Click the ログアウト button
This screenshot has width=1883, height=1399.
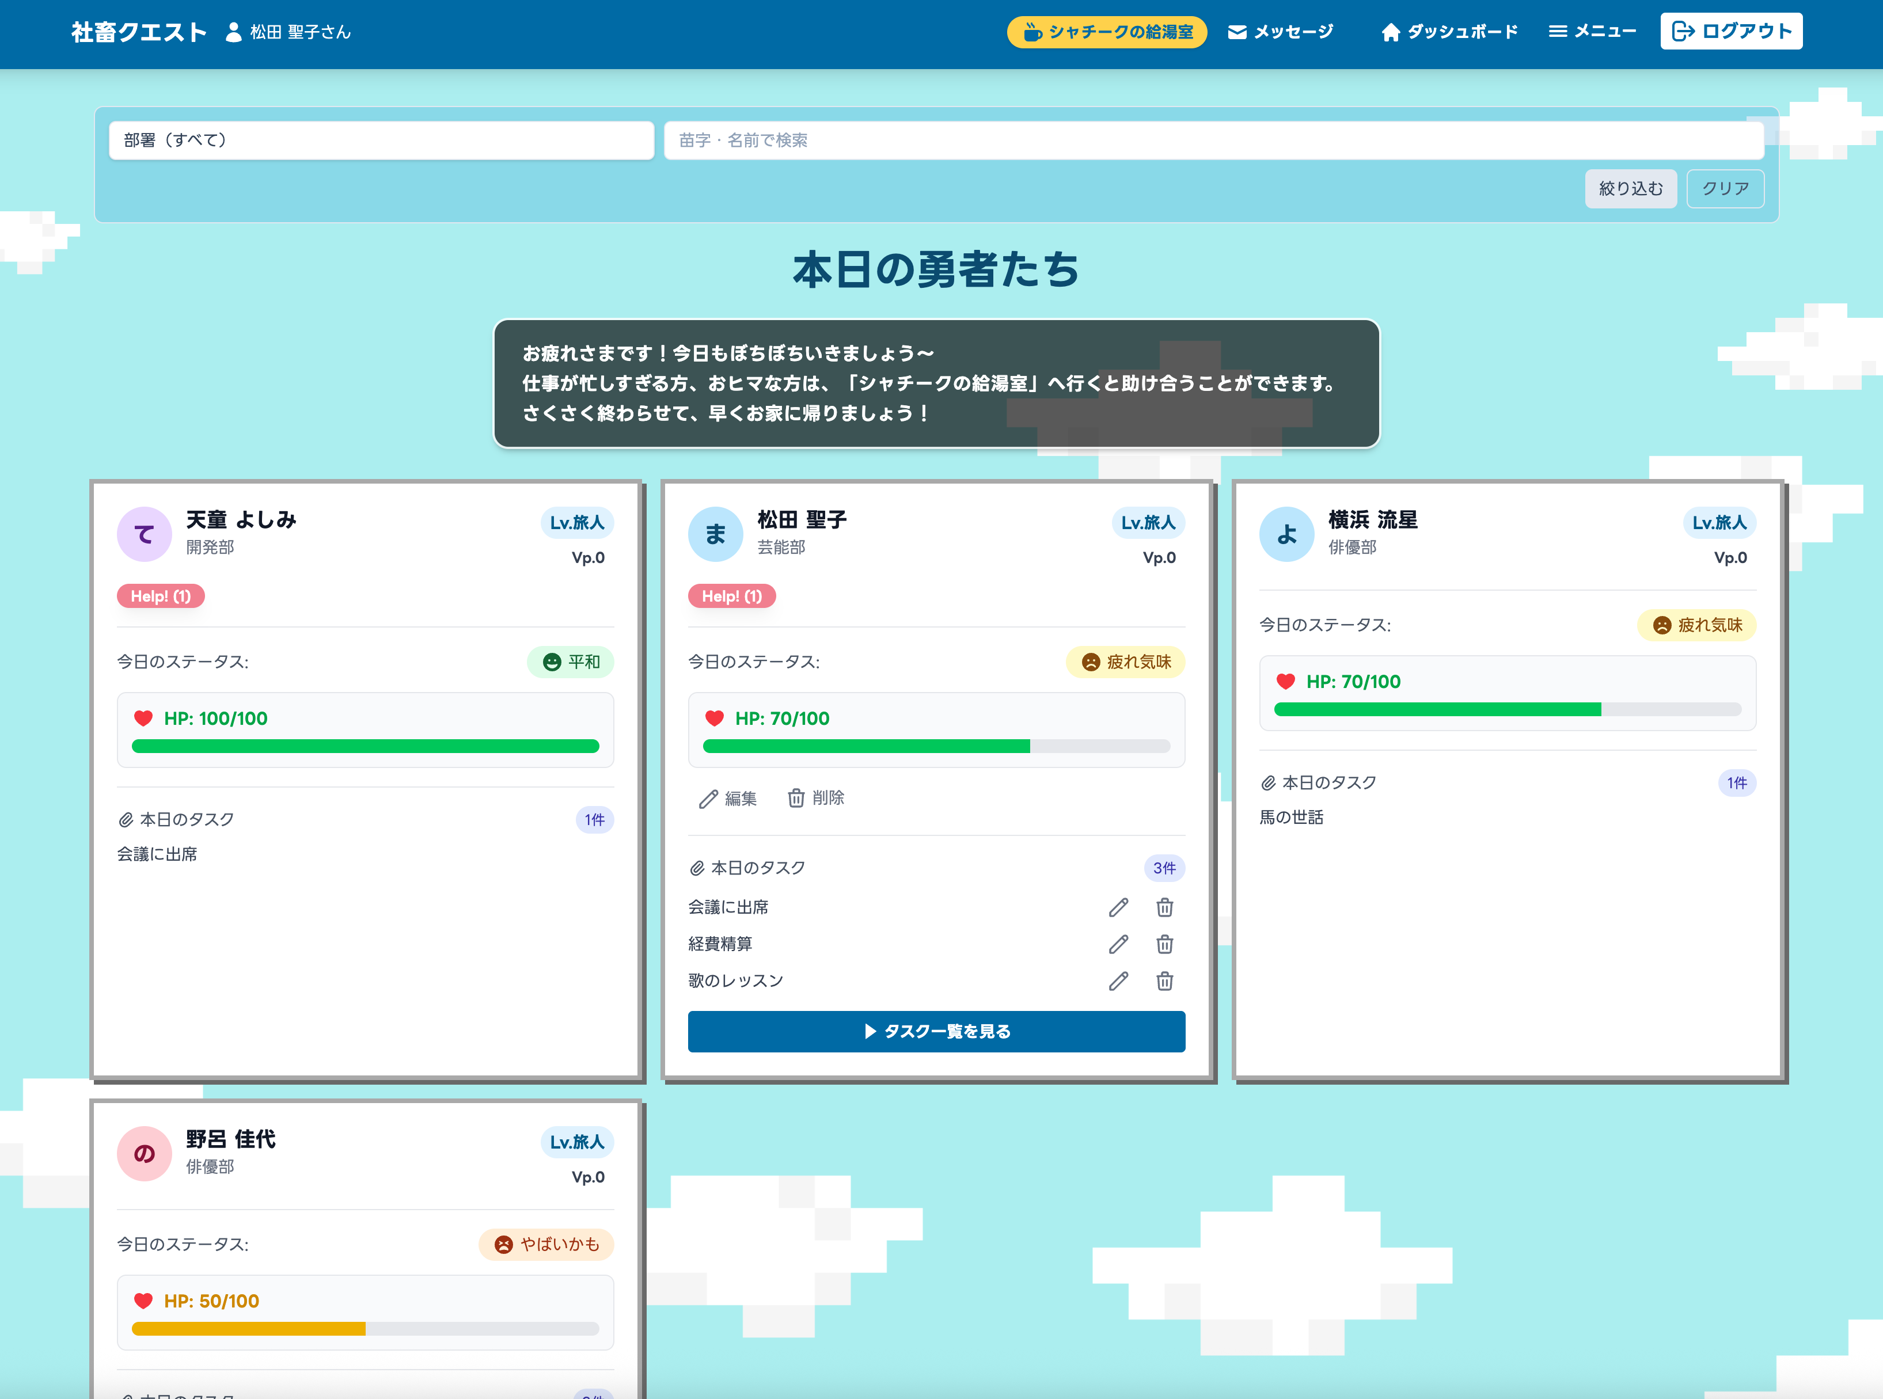coord(1730,31)
